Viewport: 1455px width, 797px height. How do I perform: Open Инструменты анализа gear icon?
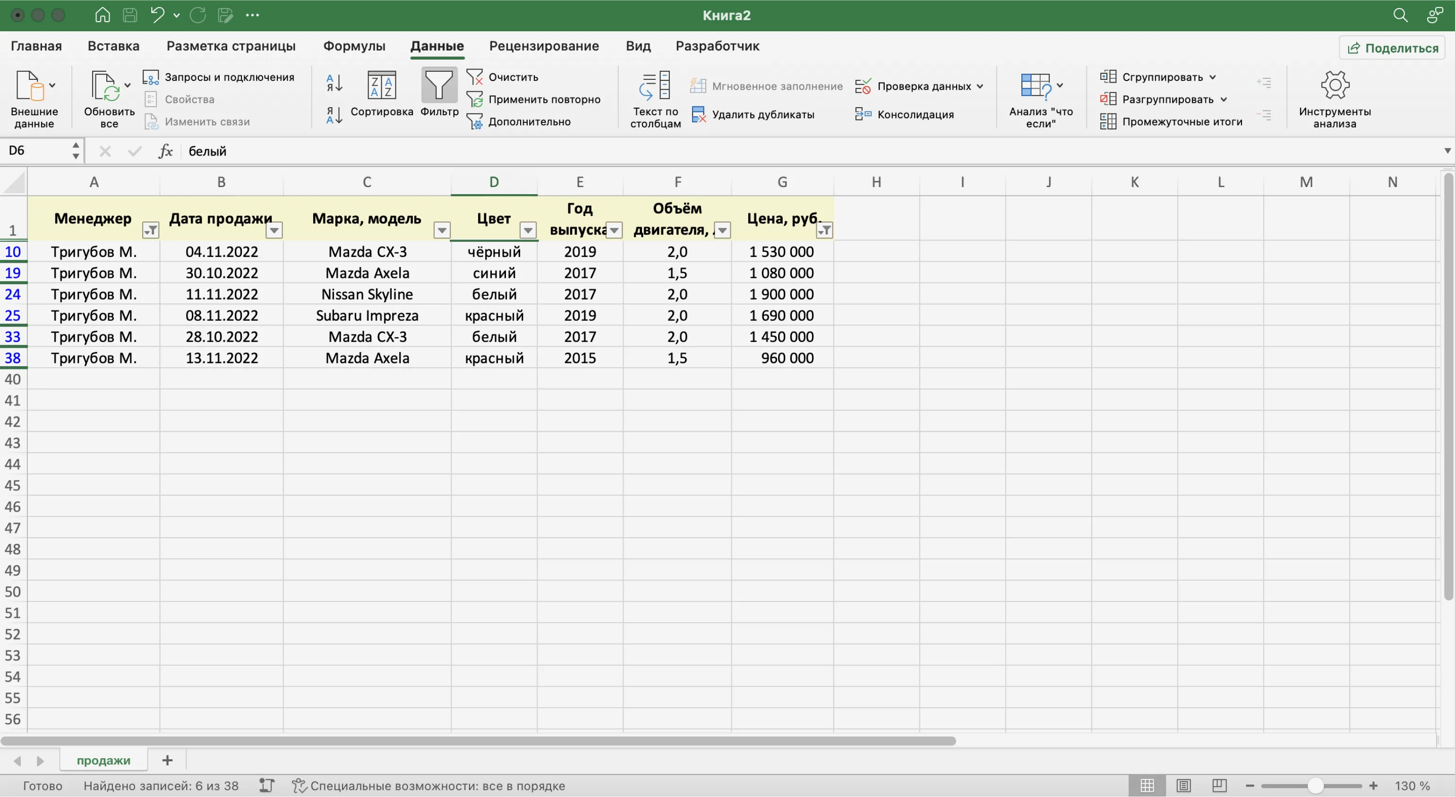pos(1334,86)
